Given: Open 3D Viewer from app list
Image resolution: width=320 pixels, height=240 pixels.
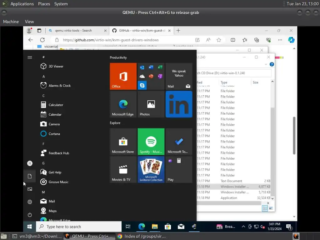Looking at the screenshot, I should 52,66.
